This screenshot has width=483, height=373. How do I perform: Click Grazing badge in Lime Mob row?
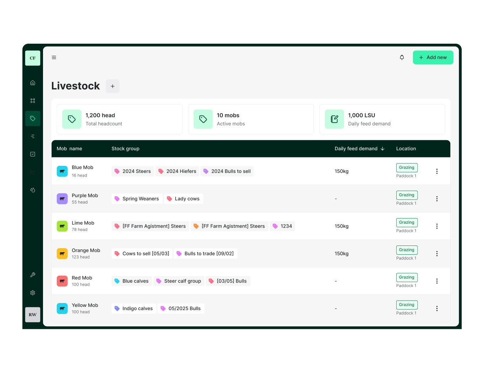tap(407, 222)
